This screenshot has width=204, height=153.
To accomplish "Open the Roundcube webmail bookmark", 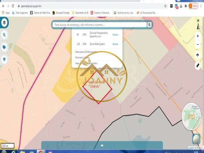I will click(147, 13).
